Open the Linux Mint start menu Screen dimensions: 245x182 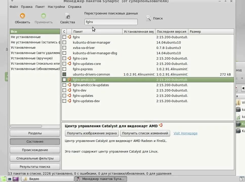pos(3,179)
